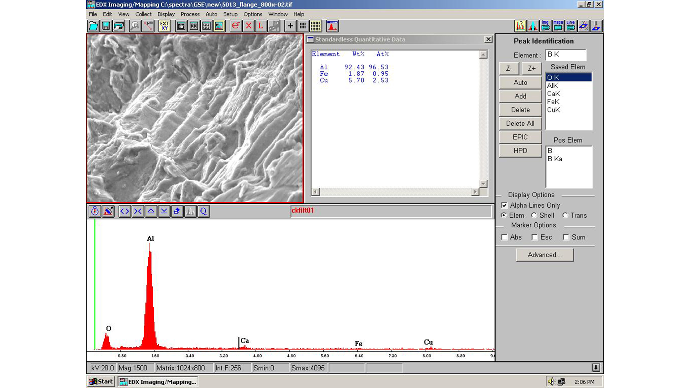Viewport: 690px width, 388px height.
Task: Select the Q quantify icon below the image
Action: 203,211
